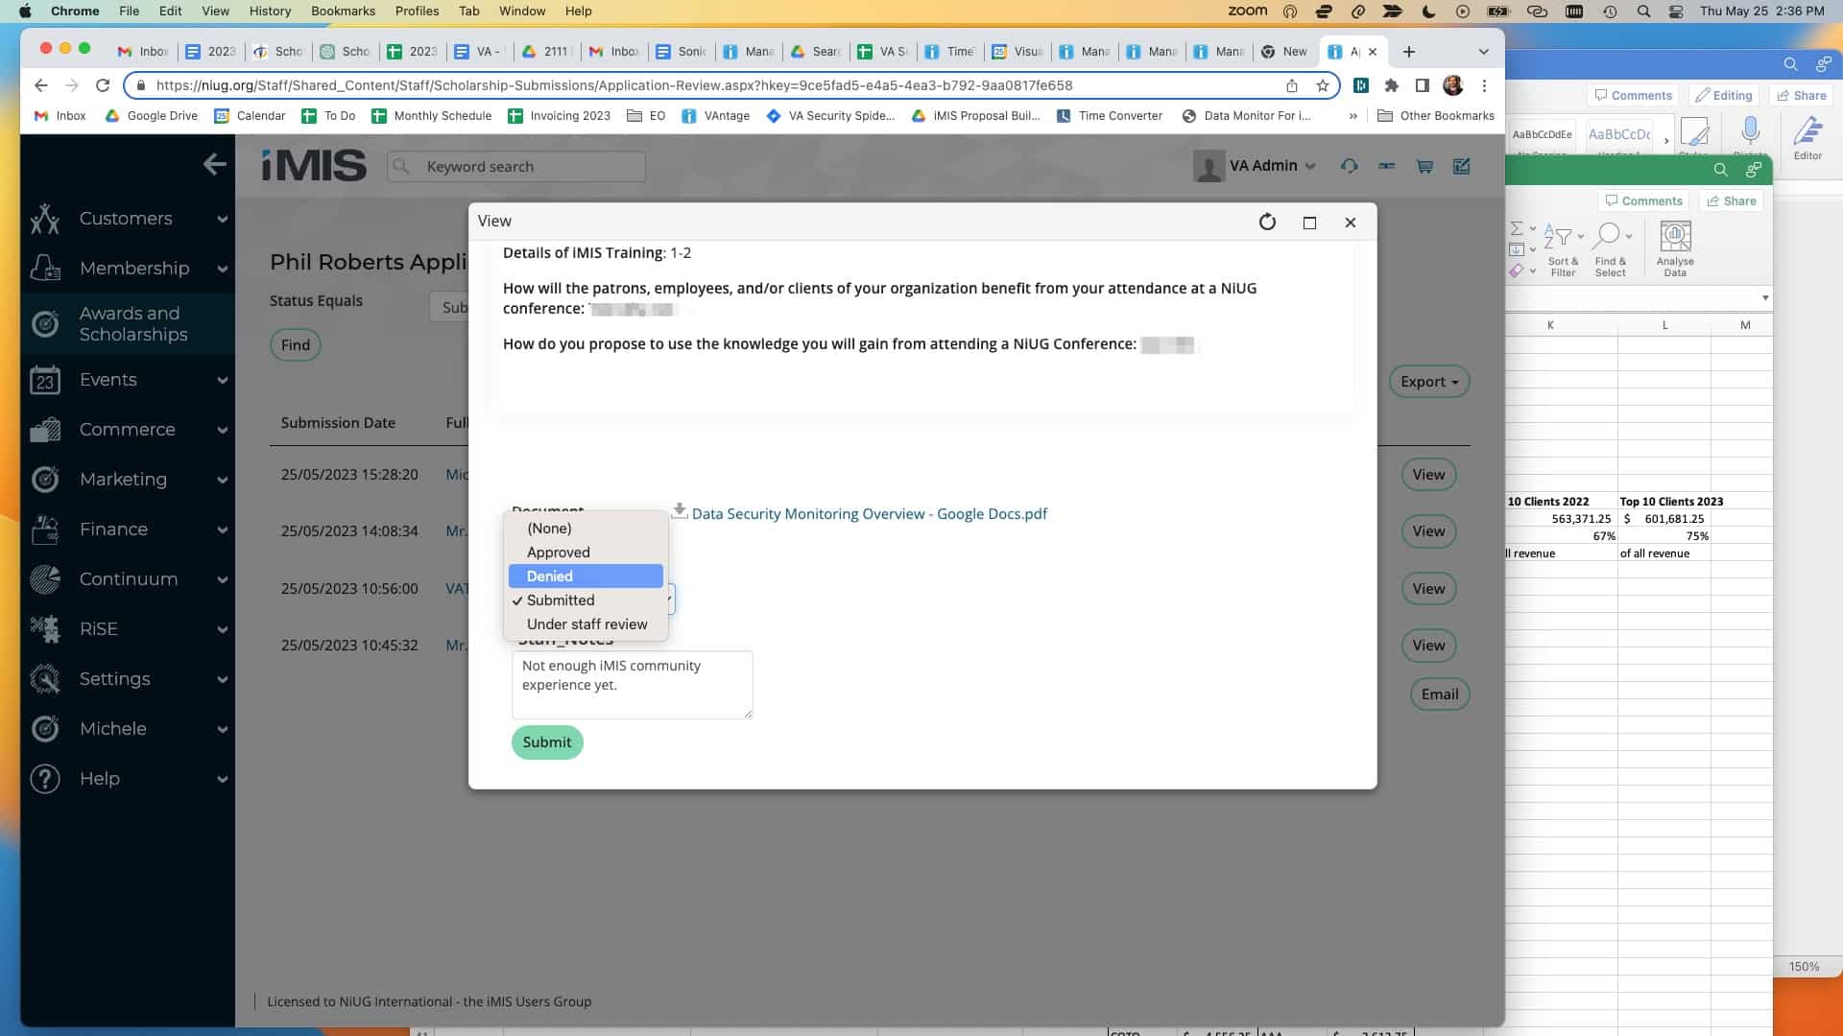Expand the Customers menu chevron
This screenshot has width=1843, height=1036.
click(223, 220)
